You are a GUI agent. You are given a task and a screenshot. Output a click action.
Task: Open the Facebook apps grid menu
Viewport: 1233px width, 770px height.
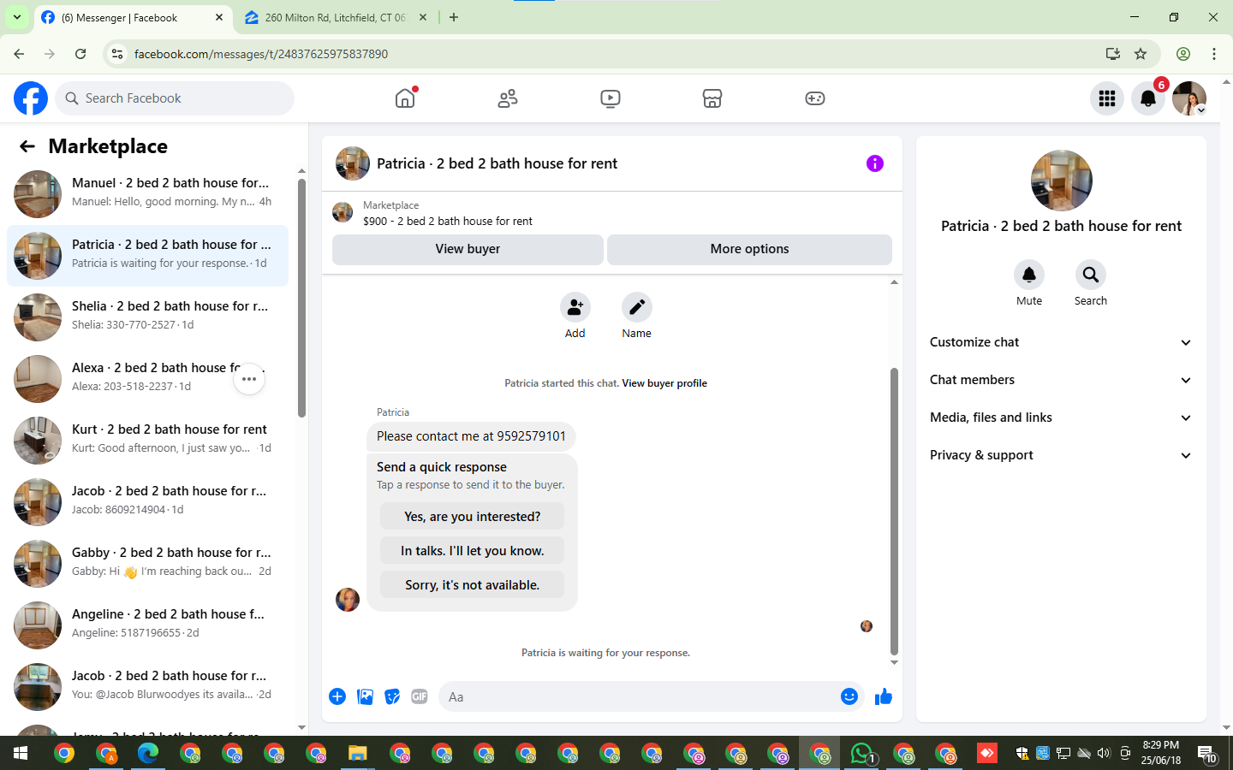tap(1107, 98)
